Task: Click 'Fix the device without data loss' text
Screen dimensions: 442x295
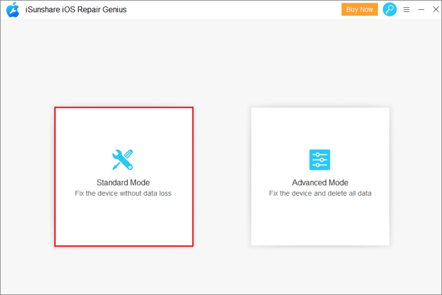Action: pos(123,194)
